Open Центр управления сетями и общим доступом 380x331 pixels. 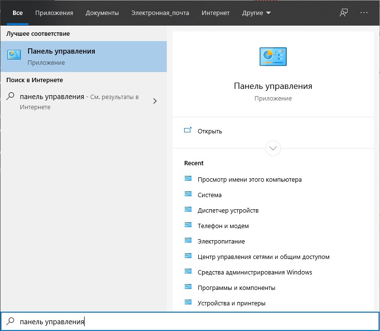pyautogui.click(x=263, y=257)
